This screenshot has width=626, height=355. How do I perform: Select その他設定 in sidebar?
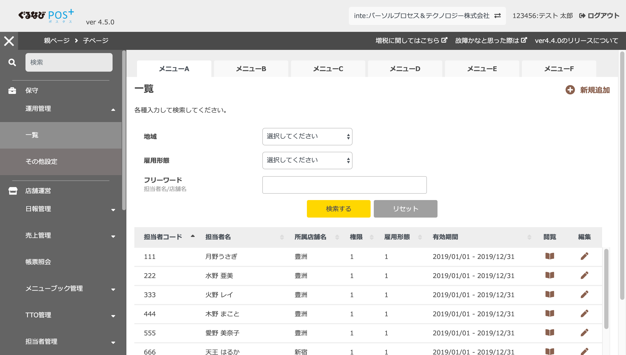61,162
